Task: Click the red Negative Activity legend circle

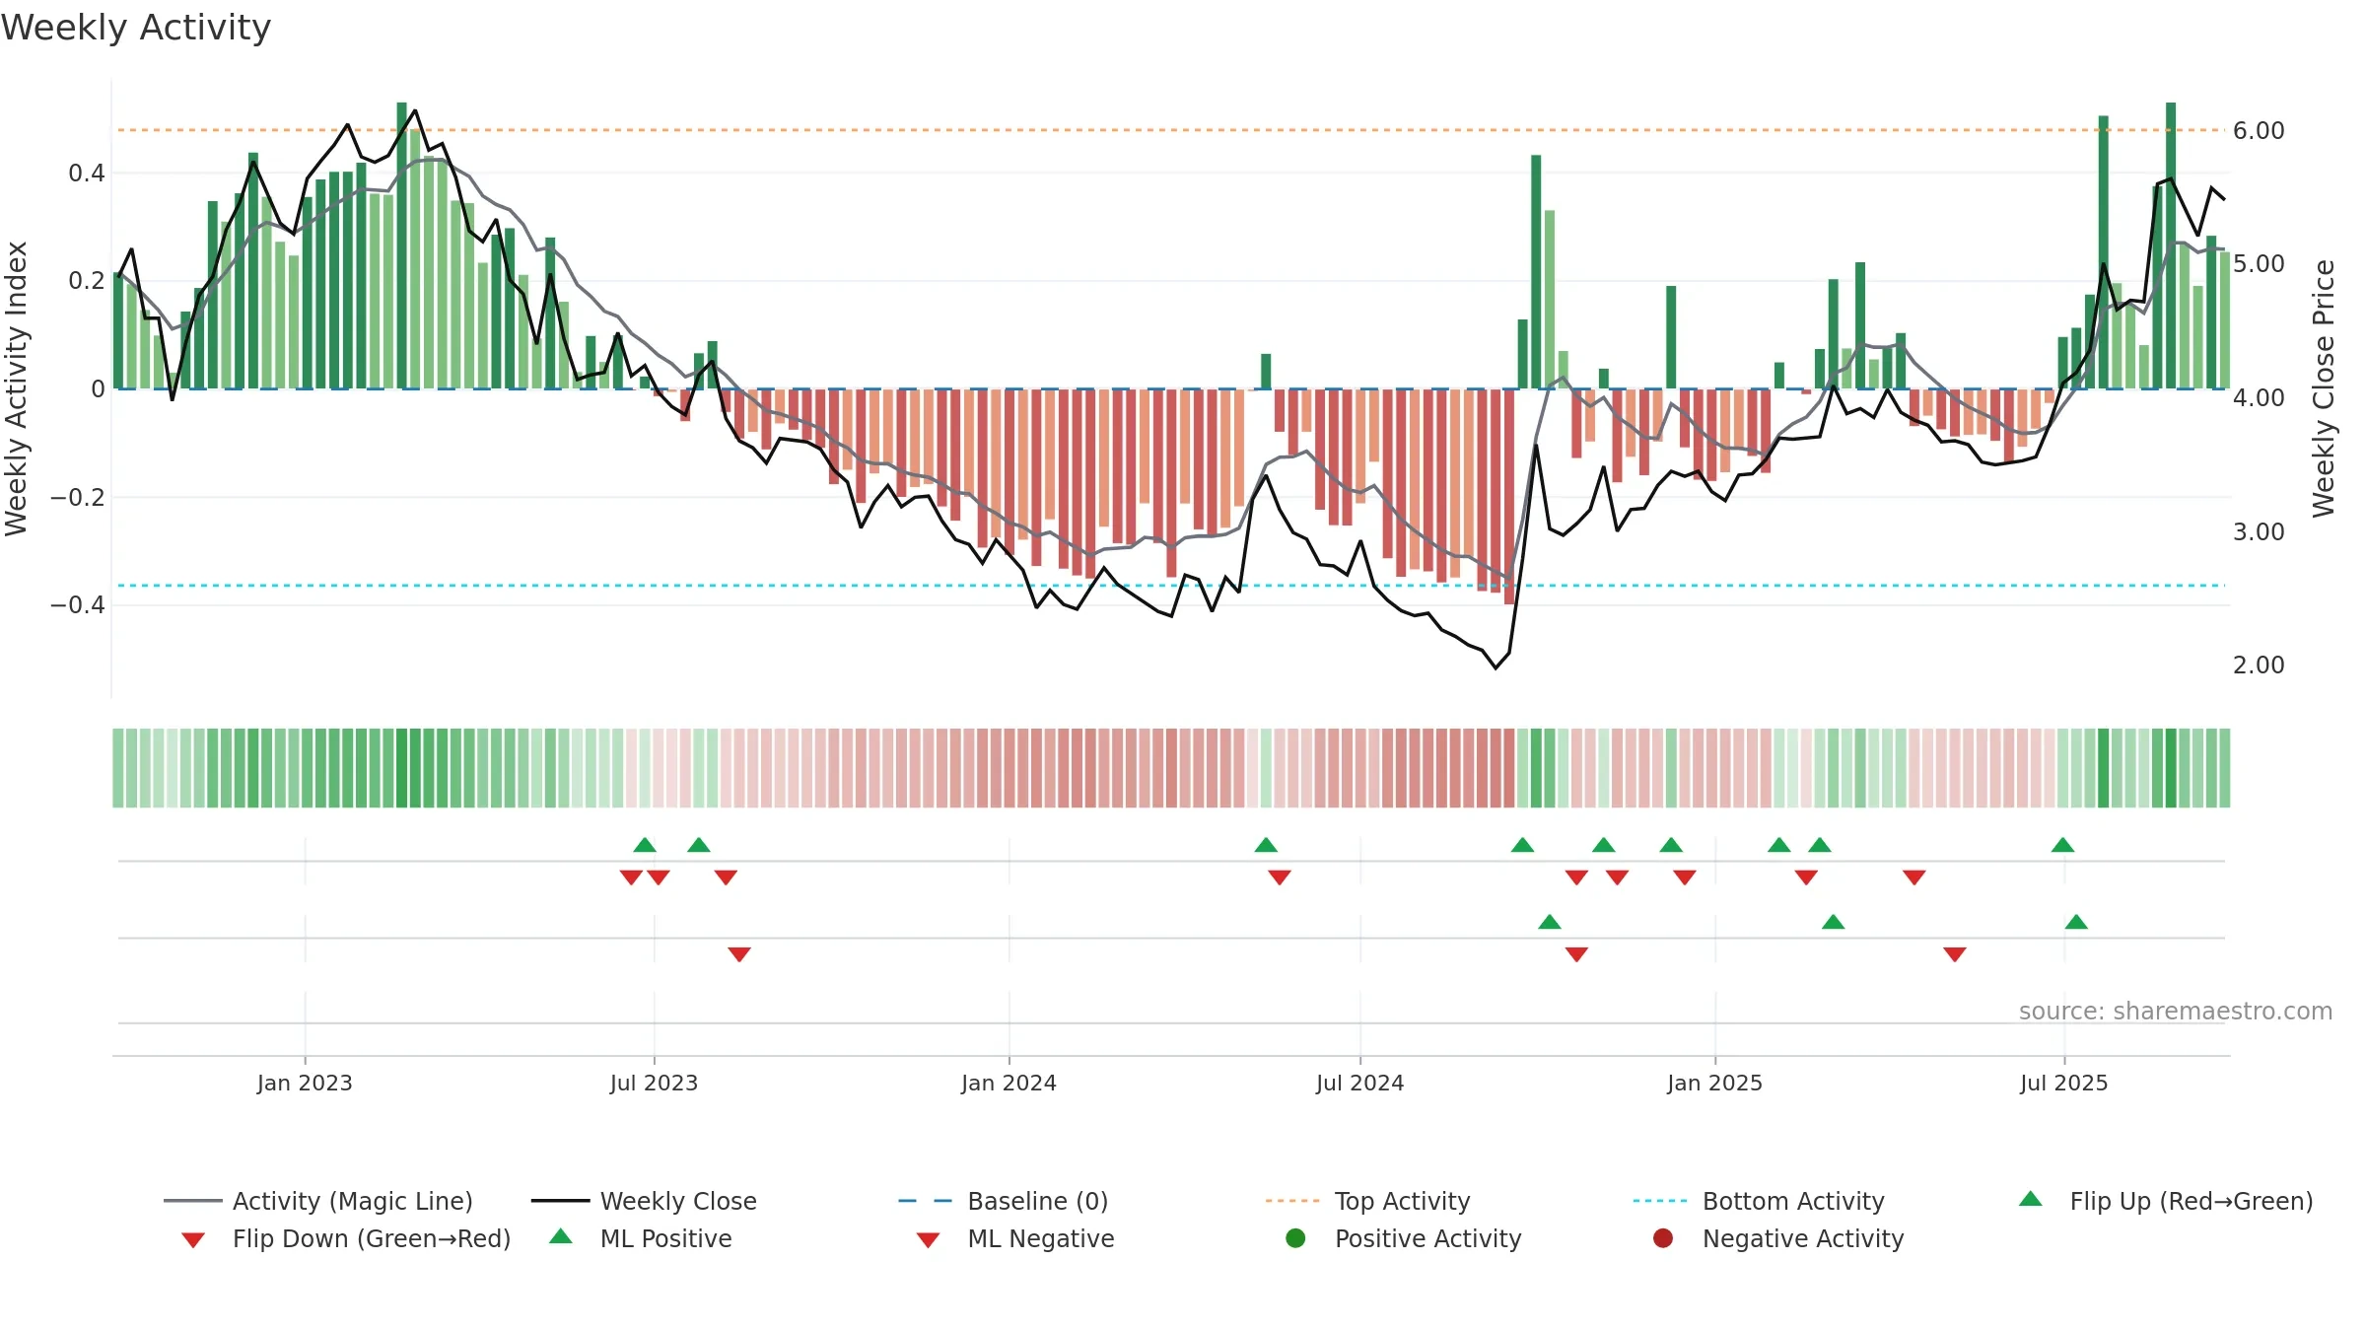Action: 1662,1237
